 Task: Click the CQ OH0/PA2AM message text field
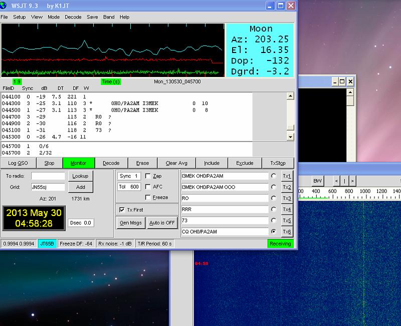click(x=225, y=231)
